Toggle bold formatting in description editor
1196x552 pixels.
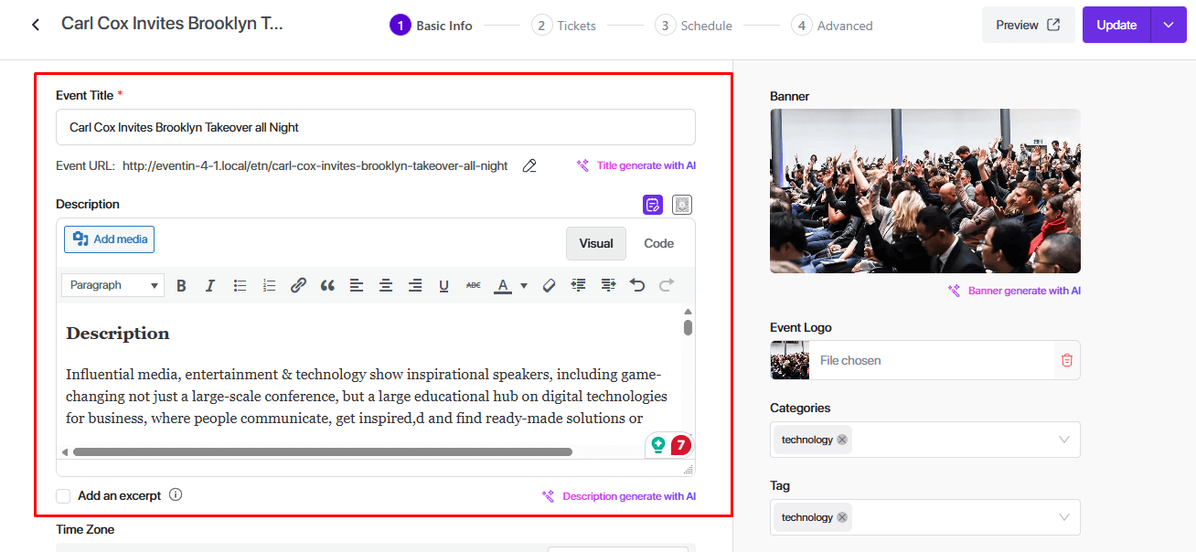181,285
